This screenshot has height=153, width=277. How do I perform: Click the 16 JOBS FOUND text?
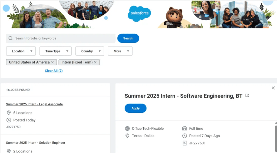pyautogui.click(x=18, y=90)
